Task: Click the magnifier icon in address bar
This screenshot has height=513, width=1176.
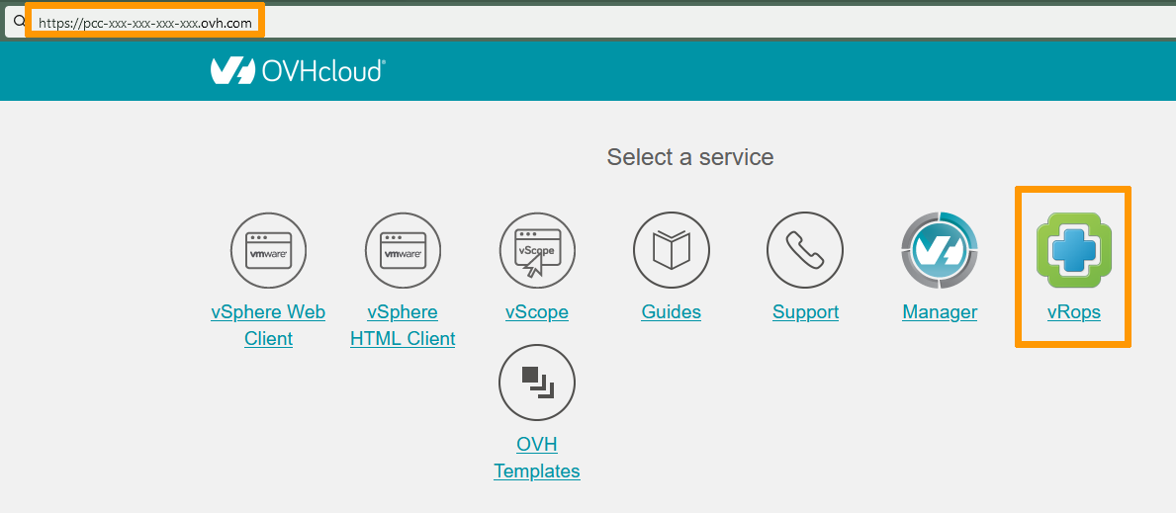Action: click(18, 21)
